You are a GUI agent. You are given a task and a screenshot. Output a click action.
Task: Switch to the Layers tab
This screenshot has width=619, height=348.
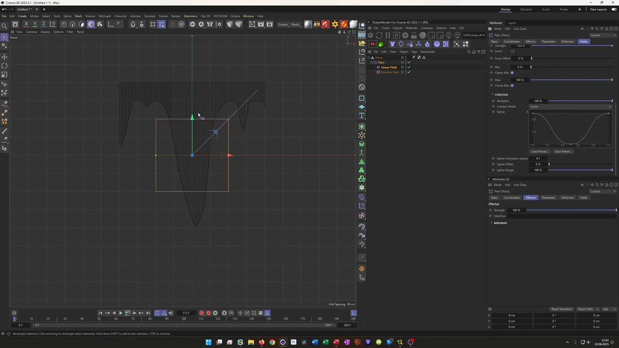512,23
